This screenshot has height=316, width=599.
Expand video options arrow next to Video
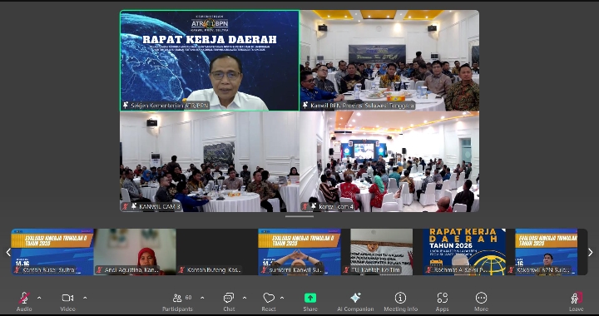tap(85, 298)
